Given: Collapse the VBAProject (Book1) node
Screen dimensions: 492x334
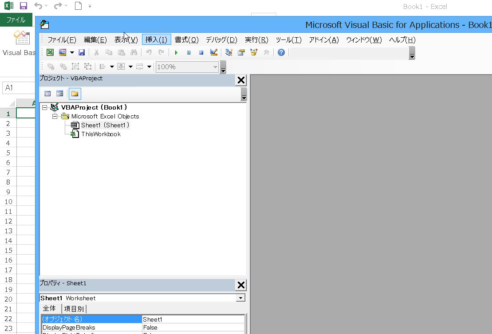Looking at the screenshot, I should tap(44, 108).
